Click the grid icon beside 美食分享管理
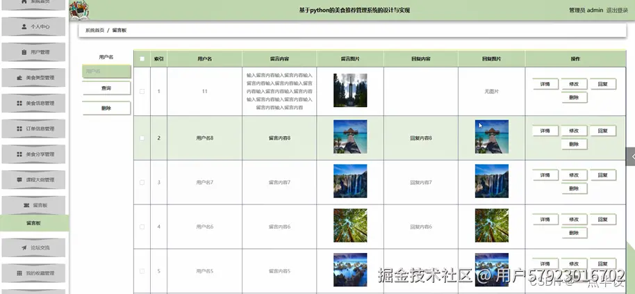635x294 pixels. [x=19, y=154]
